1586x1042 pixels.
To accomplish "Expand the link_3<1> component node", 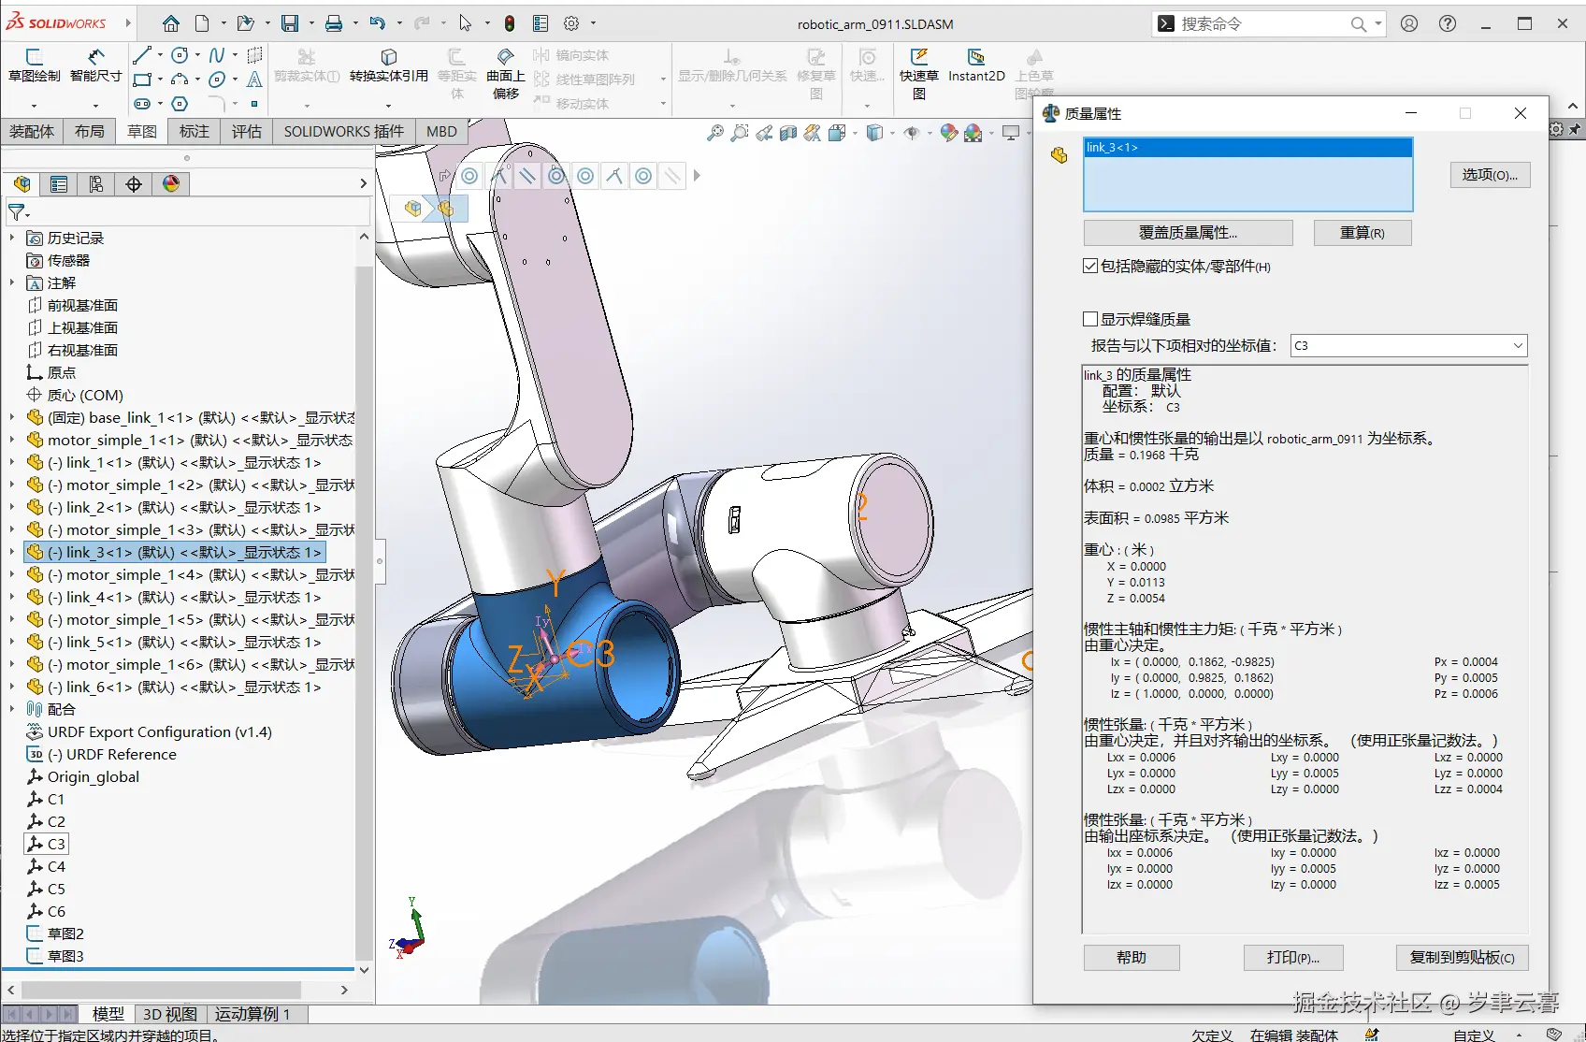I will click(12, 553).
